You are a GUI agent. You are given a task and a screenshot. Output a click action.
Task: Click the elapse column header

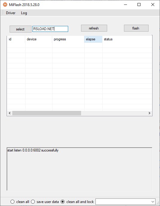pos(93,39)
